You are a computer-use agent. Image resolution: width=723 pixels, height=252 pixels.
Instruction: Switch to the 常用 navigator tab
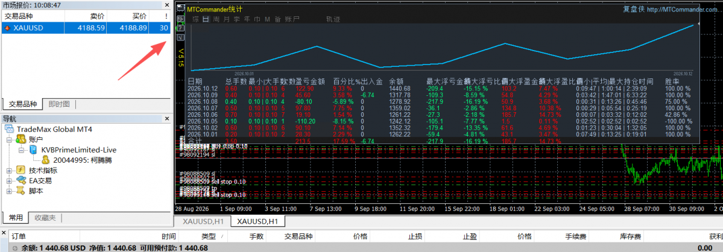[15, 218]
